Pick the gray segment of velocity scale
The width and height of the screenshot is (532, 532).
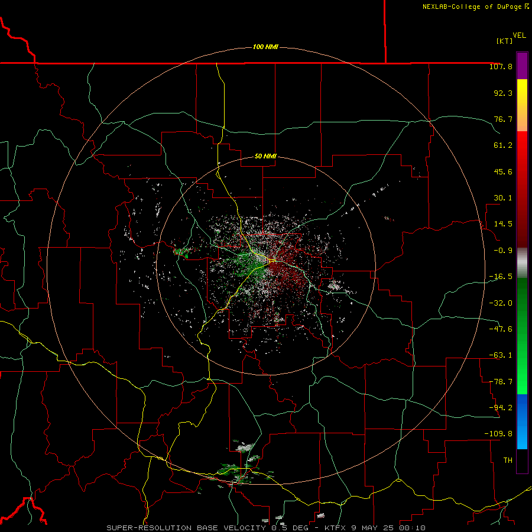point(522,263)
